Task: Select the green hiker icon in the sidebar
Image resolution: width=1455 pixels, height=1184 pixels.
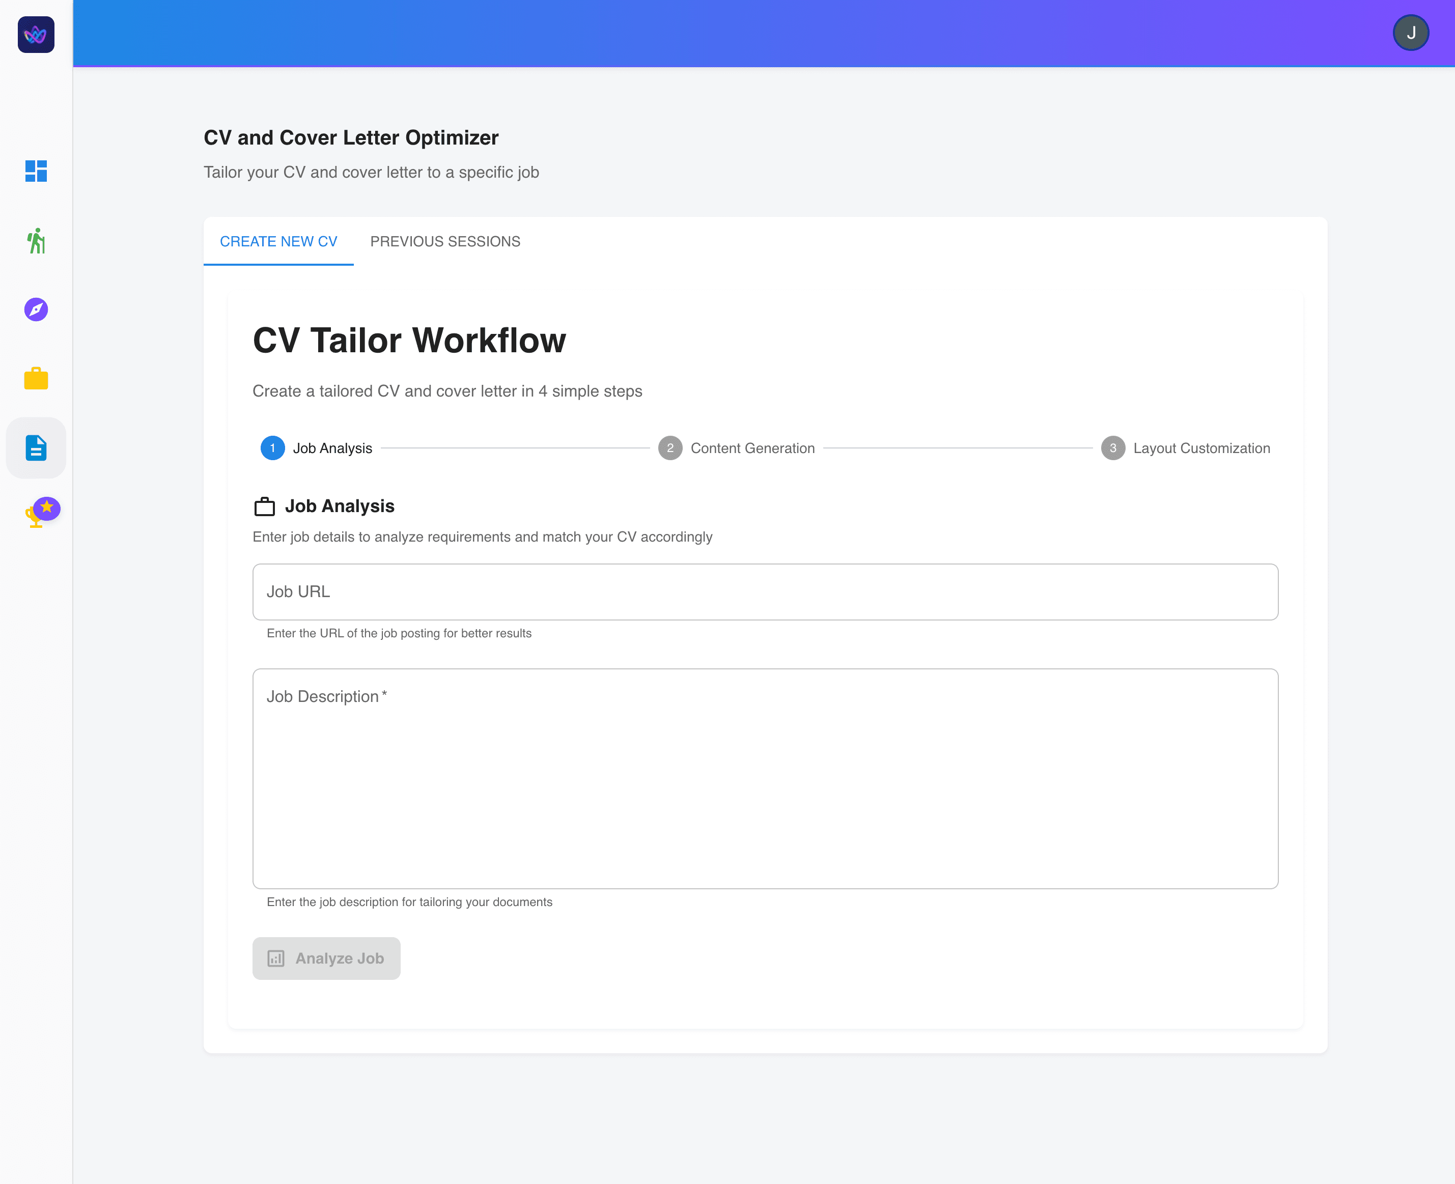Action: [36, 241]
